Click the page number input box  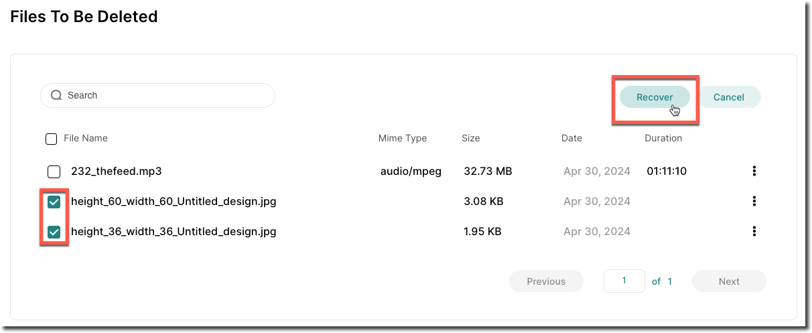click(624, 281)
